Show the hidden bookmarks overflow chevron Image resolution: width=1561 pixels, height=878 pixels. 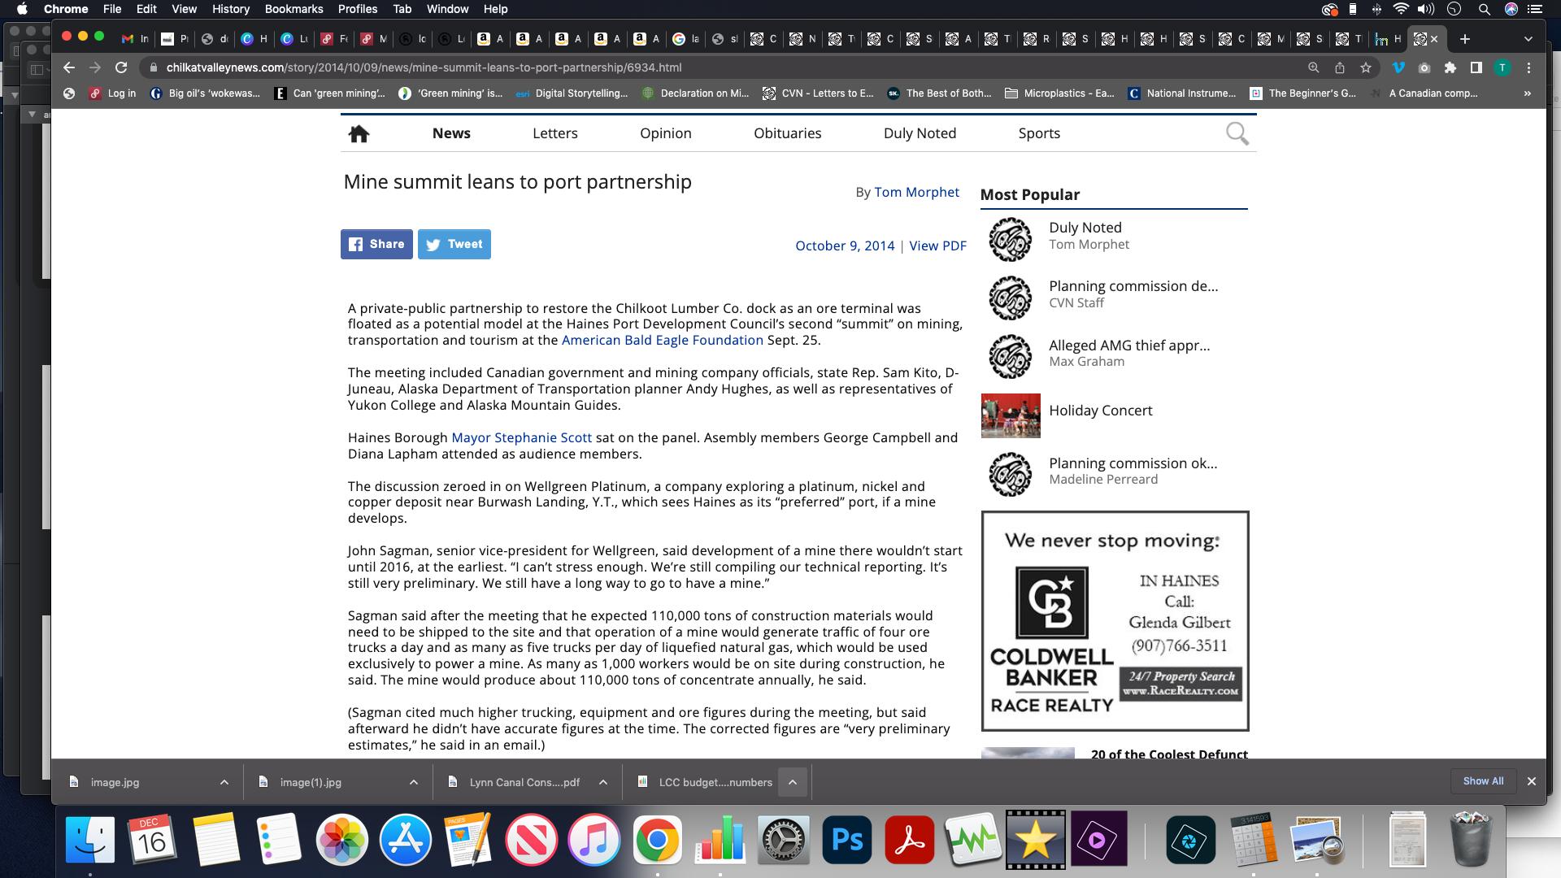tap(1527, 93)
